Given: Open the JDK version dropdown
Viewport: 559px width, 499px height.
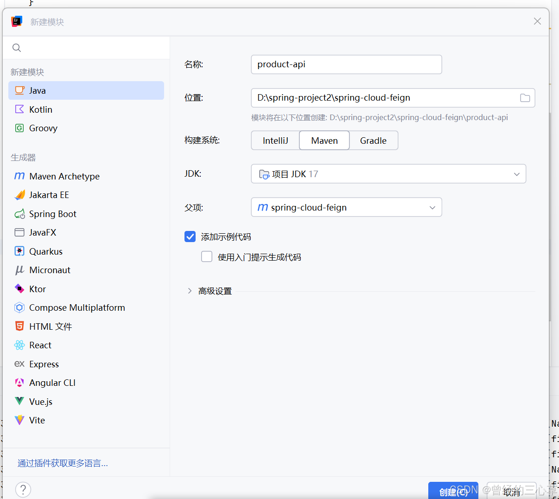Looking at the screenshot, I should (x=388, y=174).
